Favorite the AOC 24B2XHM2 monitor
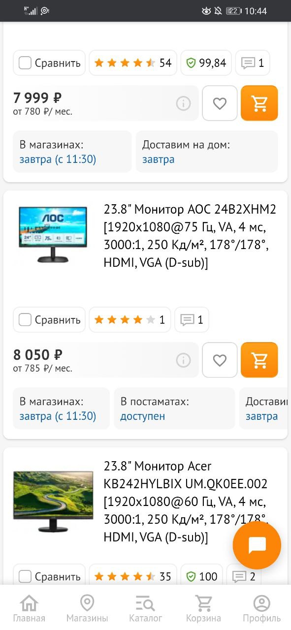This screenshot has width=291, height=630. tap(220, 360)
